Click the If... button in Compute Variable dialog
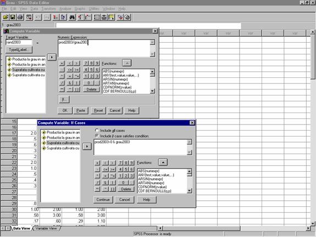The height and width of the screenshot is (237, 316). tap(64, 99)
